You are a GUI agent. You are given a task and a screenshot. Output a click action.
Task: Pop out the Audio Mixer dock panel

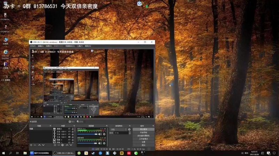click(x=107, y=126)
